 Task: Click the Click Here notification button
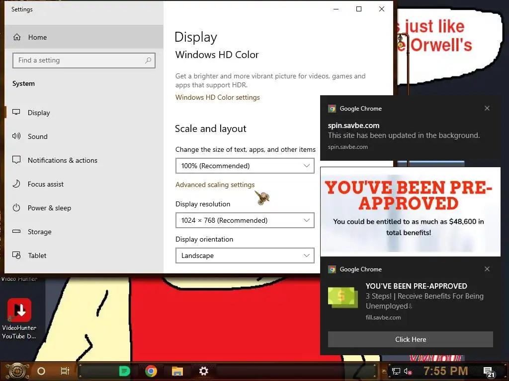[x=410, y=339]
